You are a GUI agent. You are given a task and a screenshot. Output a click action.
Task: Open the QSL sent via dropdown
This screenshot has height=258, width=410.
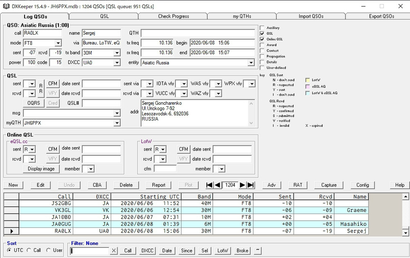coord(150,84)
